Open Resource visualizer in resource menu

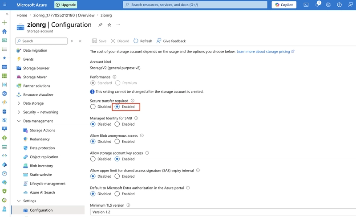(38, 95)
